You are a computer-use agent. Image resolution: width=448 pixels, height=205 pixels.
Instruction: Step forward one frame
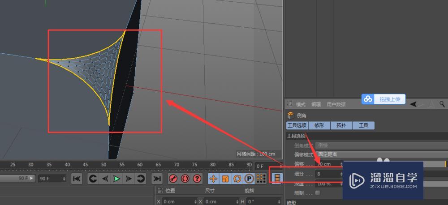point(128,179)
